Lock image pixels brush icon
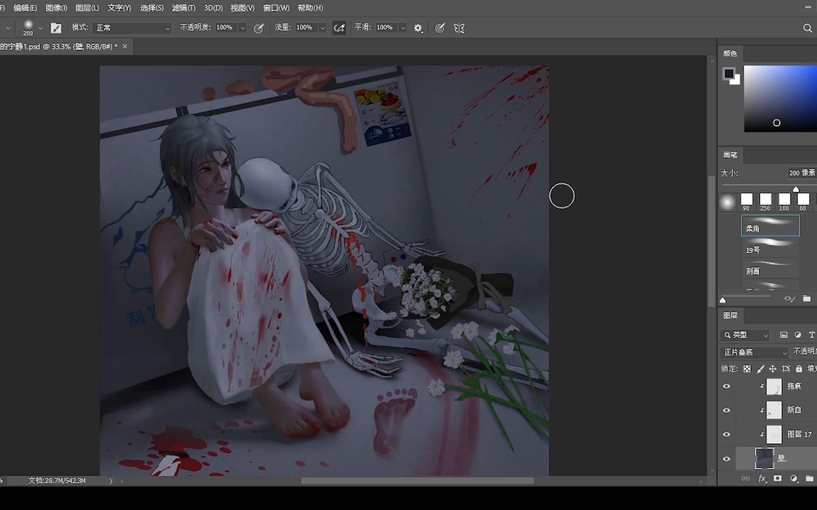Image resolution: width=817 pixels, height=510 pixels. click(x=760, y=369)
